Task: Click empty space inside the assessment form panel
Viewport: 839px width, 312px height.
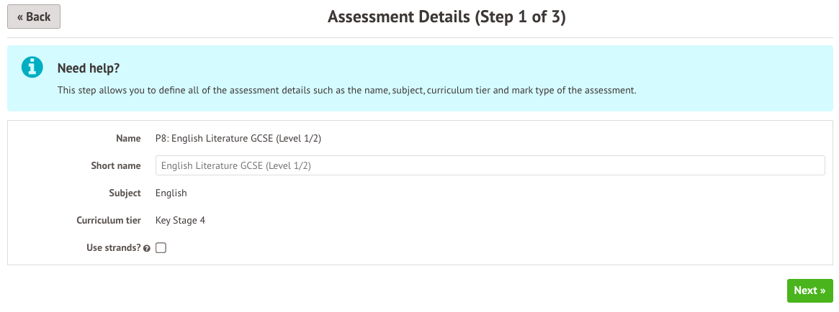Action: click(x=504, y=230)
